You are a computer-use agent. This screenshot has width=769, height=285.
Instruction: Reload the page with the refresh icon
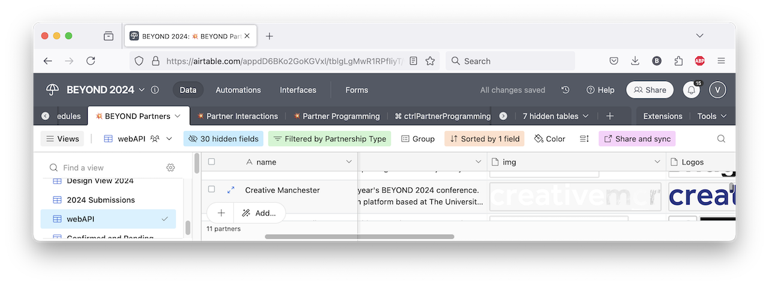pos(91,61)
